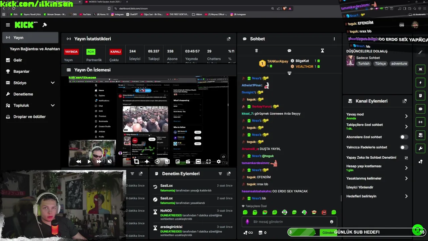Select Yayın in the sidebar
This screenshot has width=428, height=241.
[x=30, y=37]
